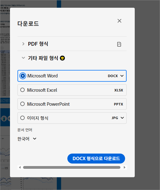Click the Microsoft PowerPoint option label
This screenshot has width=160, height=190.
pos(48,104)
